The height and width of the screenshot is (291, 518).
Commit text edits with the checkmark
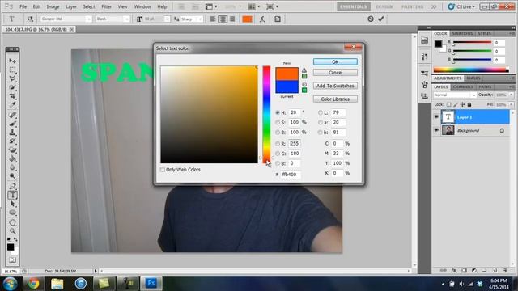(x=381, y=19)
